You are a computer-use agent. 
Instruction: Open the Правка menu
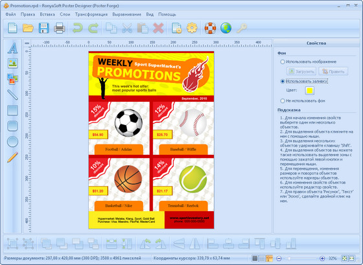click(x=28, y=14)
